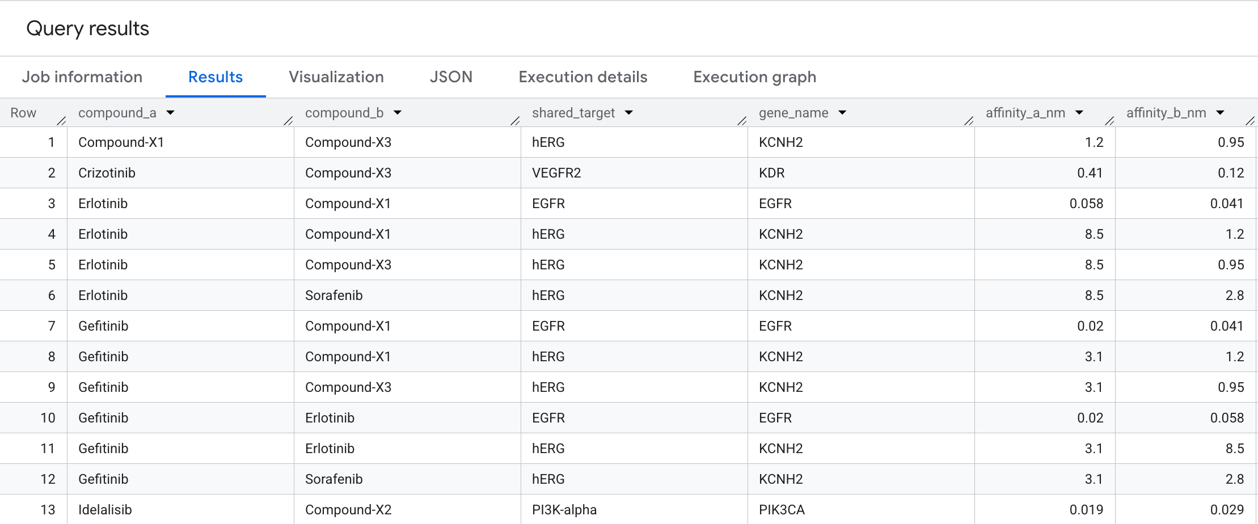Click the 2.8 affinity value in row 6
Viewport: 1258px width, 524px height.
[1235, 295]
